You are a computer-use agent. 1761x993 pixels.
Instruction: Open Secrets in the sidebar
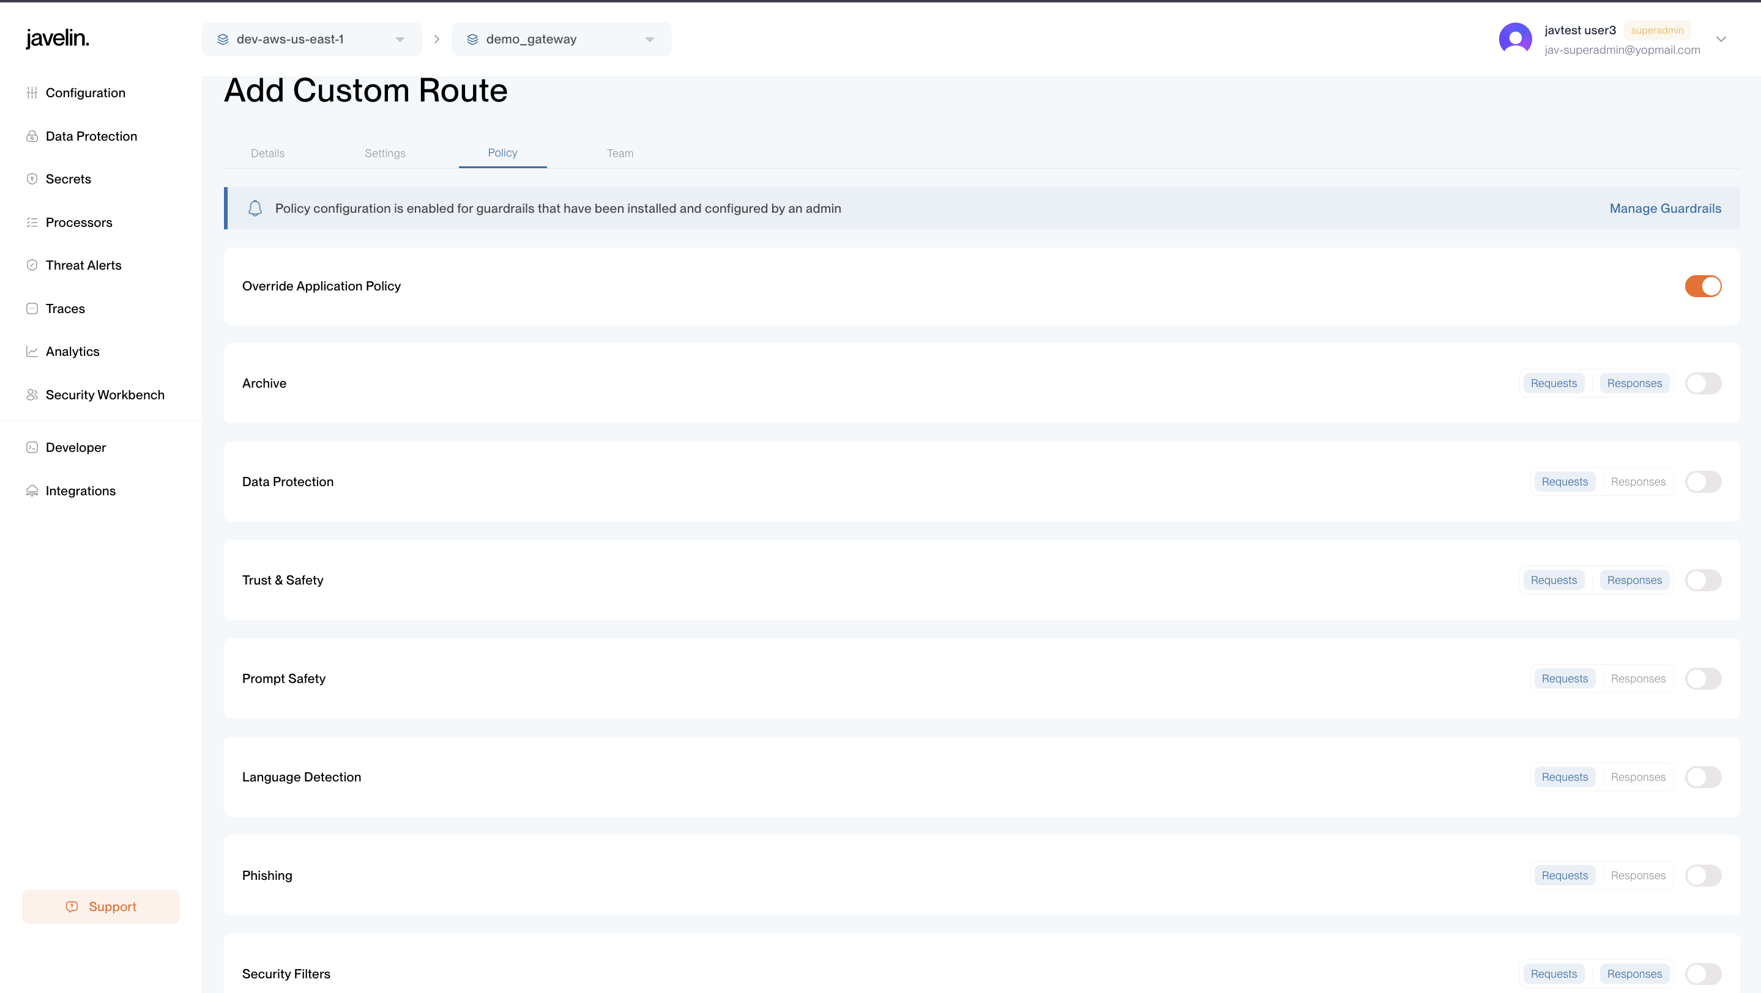coord(69,179)
